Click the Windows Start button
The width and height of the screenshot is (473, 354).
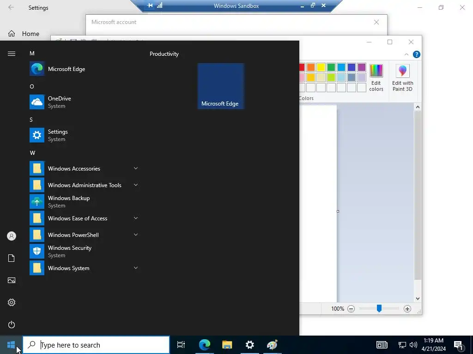[x=11, y=345]
